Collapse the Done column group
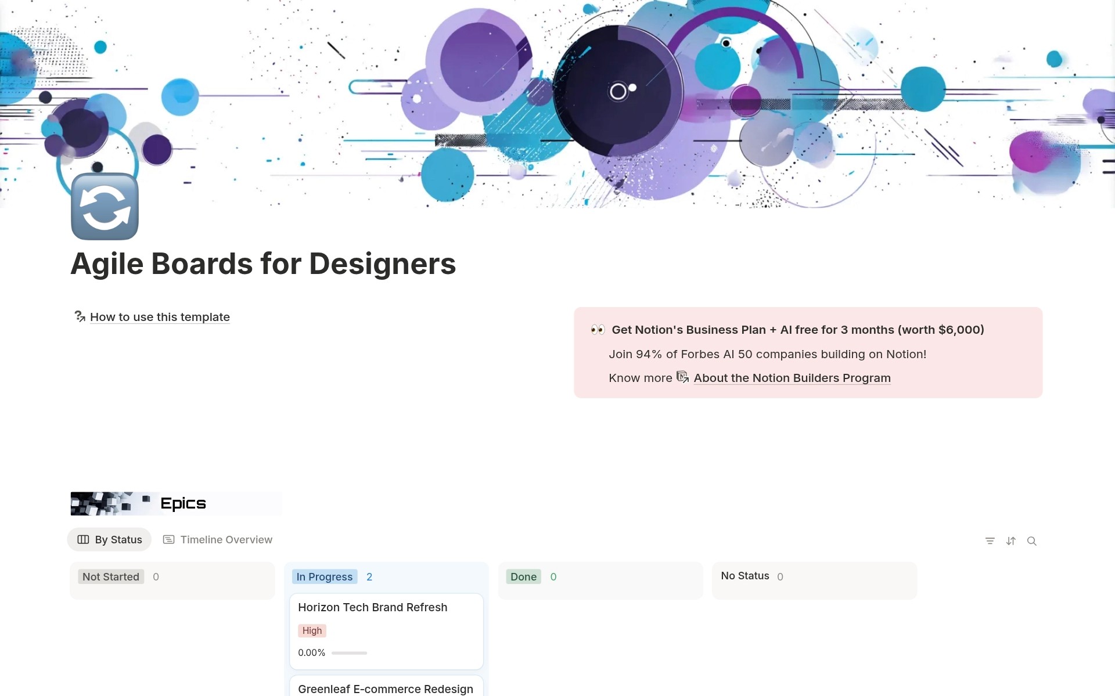Screen dimensions: 1115x696 click(523, 576)
